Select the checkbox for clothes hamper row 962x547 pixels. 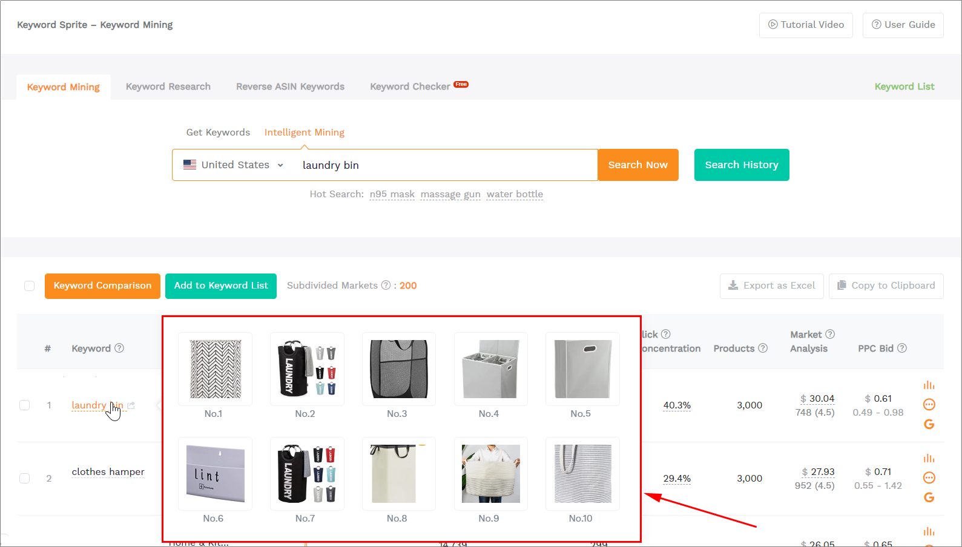[x=25, y=479]
